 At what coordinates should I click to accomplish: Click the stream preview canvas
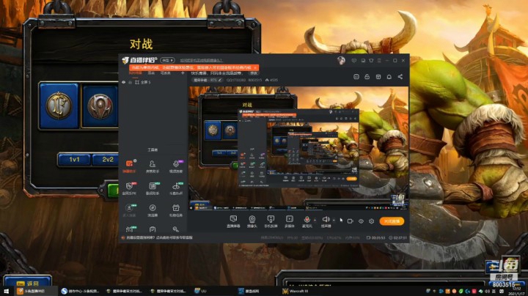click(x=298, y=148)
